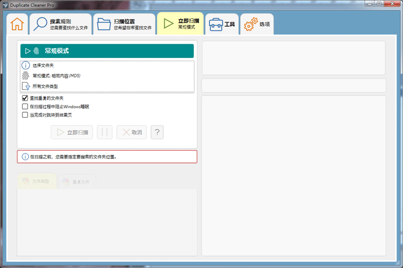The width and height of the screenshot is (403, 268).
Task: Close the Duplicate Cleaner Pro window
Action: [392, 4]
